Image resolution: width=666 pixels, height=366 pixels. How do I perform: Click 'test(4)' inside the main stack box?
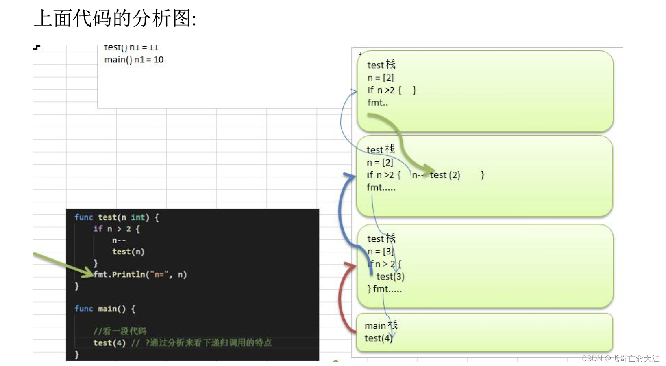coord(378,338)
